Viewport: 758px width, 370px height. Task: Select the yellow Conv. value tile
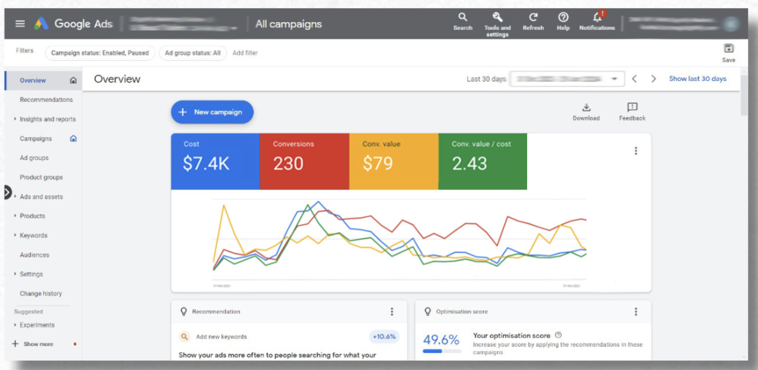click(x=394, y=161)
